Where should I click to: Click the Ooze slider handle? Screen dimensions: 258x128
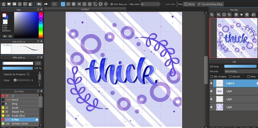point(15,80)
